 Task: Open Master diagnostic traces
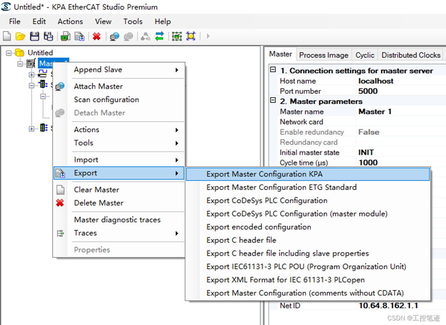click(119, 220)
